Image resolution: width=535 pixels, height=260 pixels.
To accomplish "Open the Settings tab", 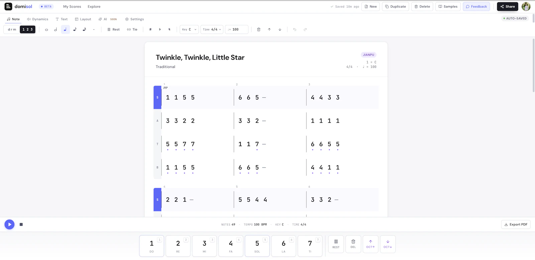I will pyautogui.click(x=134, y=19).
